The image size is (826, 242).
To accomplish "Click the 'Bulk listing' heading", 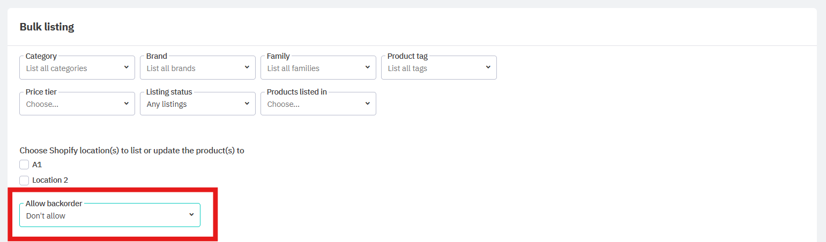I will pos(47,27).
